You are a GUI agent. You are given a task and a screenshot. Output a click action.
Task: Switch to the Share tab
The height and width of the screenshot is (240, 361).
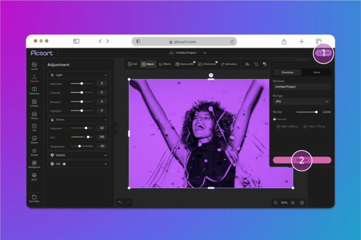pos(316,72)
